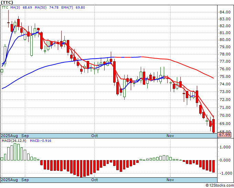Image resolution: width=234 pixels, height=188 pixels.
Task: Click Oct on the price chart date axis
Action: point(95,136)
